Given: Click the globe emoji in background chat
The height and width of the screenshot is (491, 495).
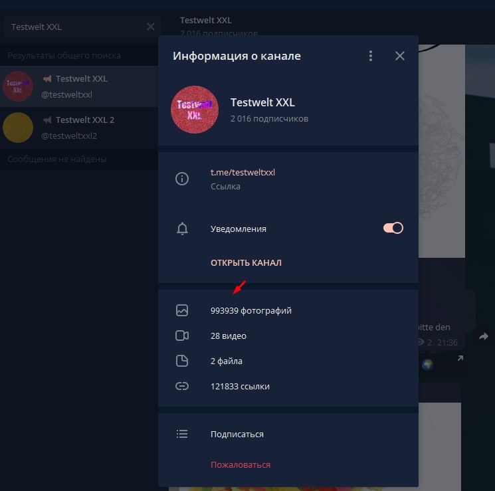Looking at the screenshot, I should point(427,365).
